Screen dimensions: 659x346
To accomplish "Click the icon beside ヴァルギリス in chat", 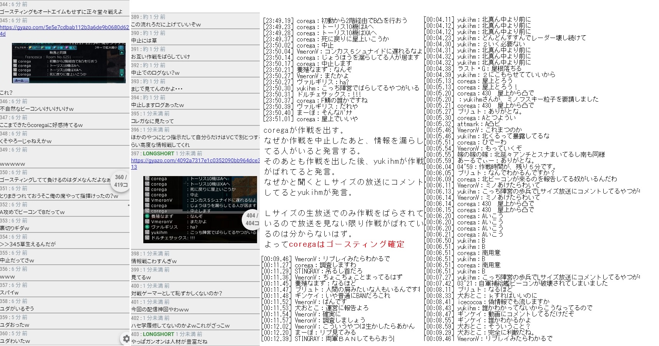I will click(x=147, y=227).
